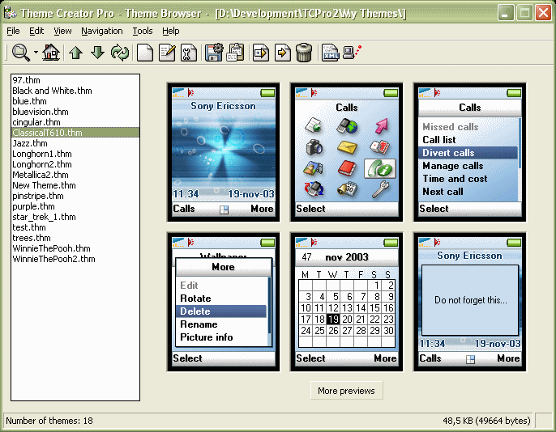
Task: Click the wrench page icon
Action: (189, 53)
